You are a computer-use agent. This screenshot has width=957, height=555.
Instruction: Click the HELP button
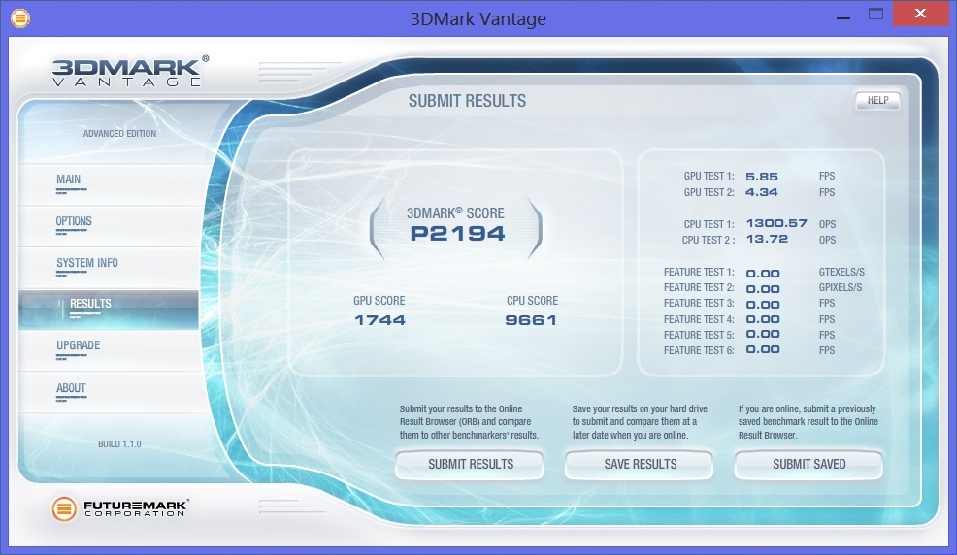pyautogui.click(x=877, y=101)
